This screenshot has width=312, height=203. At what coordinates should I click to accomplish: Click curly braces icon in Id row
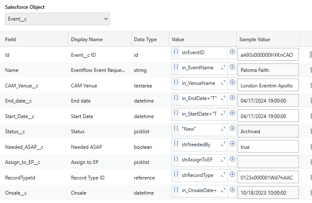coord(176,51)
